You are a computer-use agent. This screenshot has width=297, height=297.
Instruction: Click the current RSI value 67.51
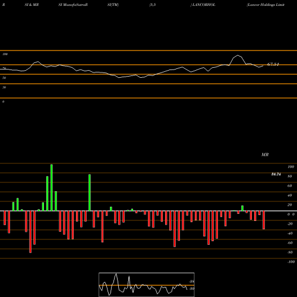click(x=273, y=64)
